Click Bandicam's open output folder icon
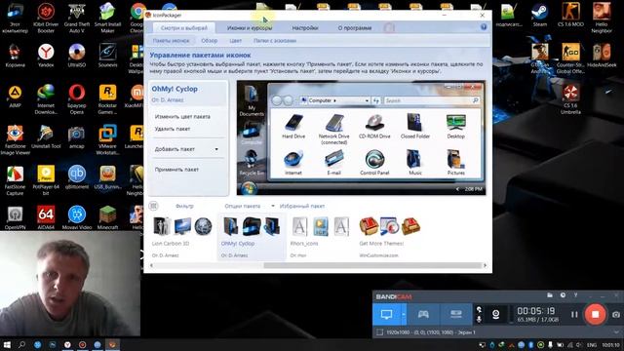This screenshot has width=624, height=351. pos(550,295)
